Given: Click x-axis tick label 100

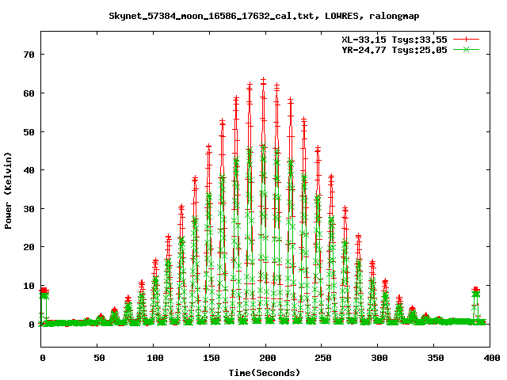Looking at the screenshot, I should pyautogui.click(x=155, y=358).
